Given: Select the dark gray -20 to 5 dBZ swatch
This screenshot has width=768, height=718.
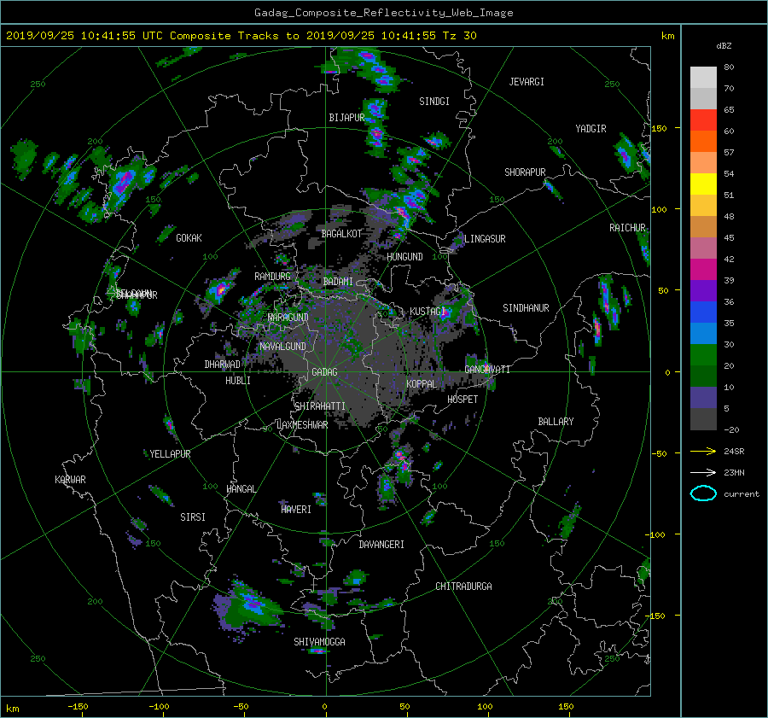Looking at the screenshot, I should point(703,419).
